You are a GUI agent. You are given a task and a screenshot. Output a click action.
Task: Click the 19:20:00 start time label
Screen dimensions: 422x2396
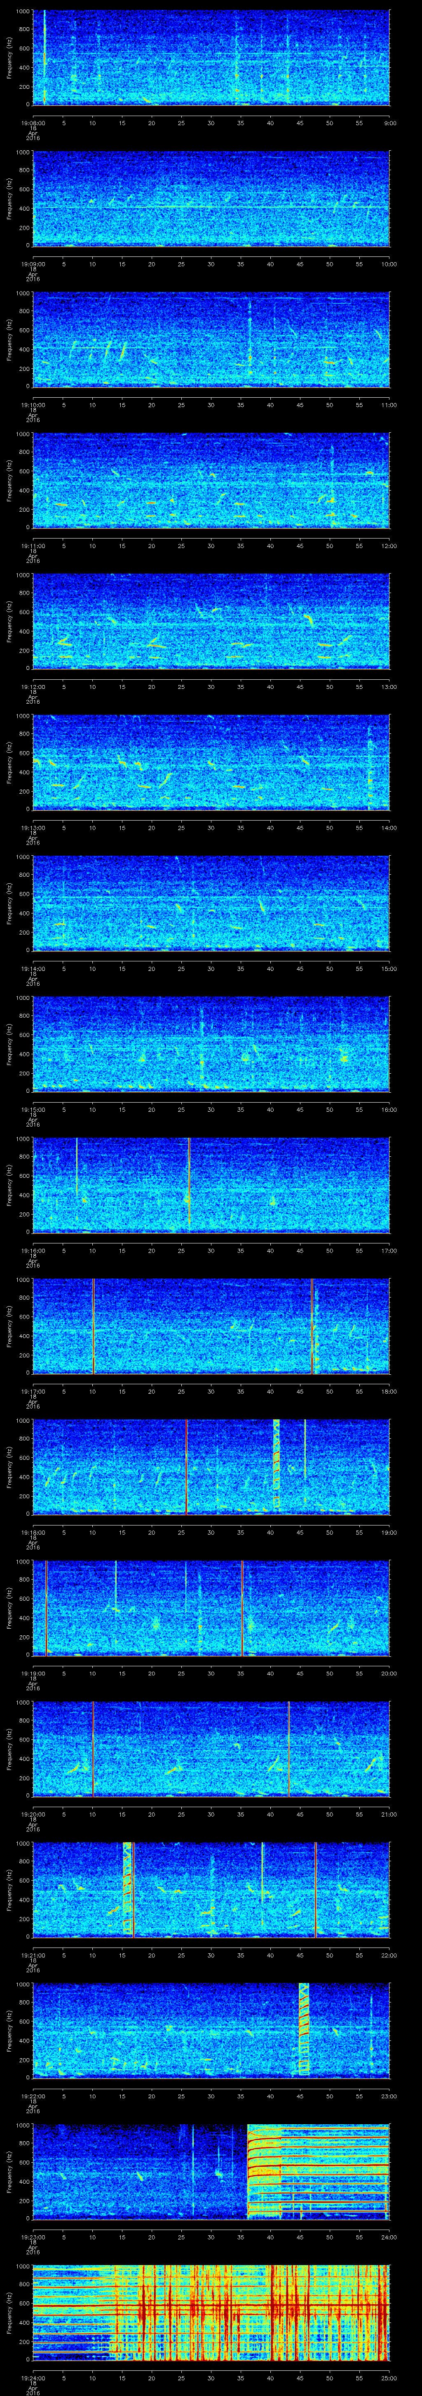coord(33,1813)
